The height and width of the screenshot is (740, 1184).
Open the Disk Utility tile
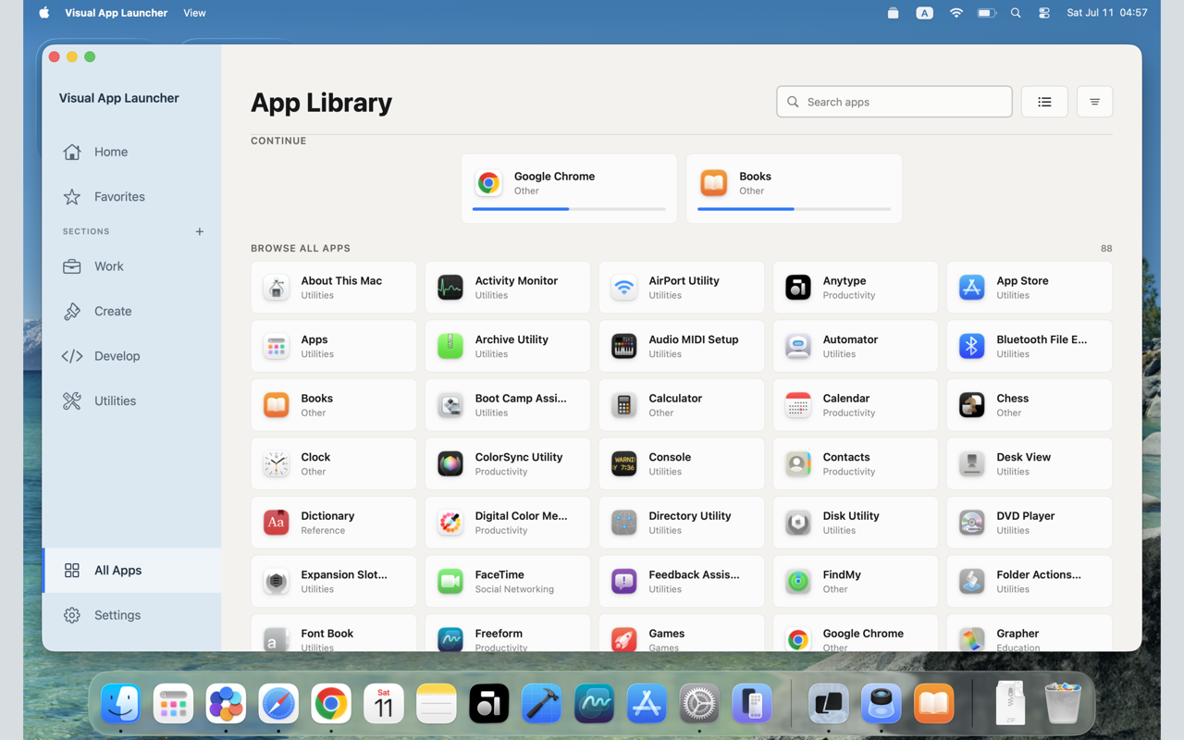tap(856, 523)
